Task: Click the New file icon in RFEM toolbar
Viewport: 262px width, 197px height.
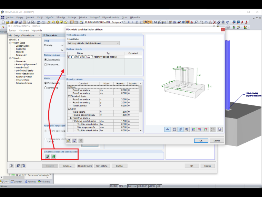Action: pyautogui.click(x=3, y=22)
